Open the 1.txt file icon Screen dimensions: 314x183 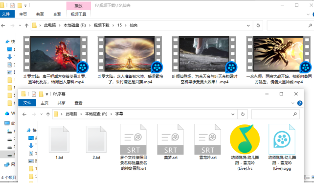(59, 139)
